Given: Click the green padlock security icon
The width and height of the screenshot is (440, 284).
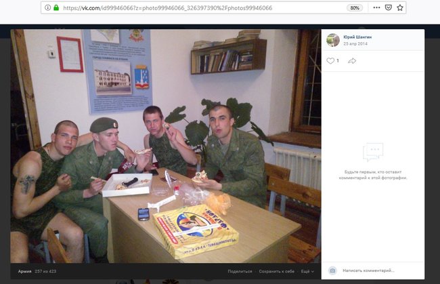Looking at the screenshot, I should point(56,7).
